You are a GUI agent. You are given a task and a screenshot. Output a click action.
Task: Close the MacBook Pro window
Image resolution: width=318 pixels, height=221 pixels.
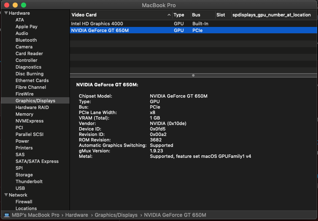coord(7,5)
